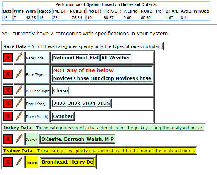Select jockey Walsh, M P

coord(100,139)
